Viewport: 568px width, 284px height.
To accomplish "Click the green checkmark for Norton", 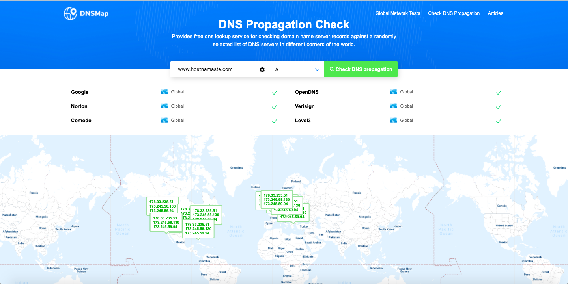I will coord(275,107).
